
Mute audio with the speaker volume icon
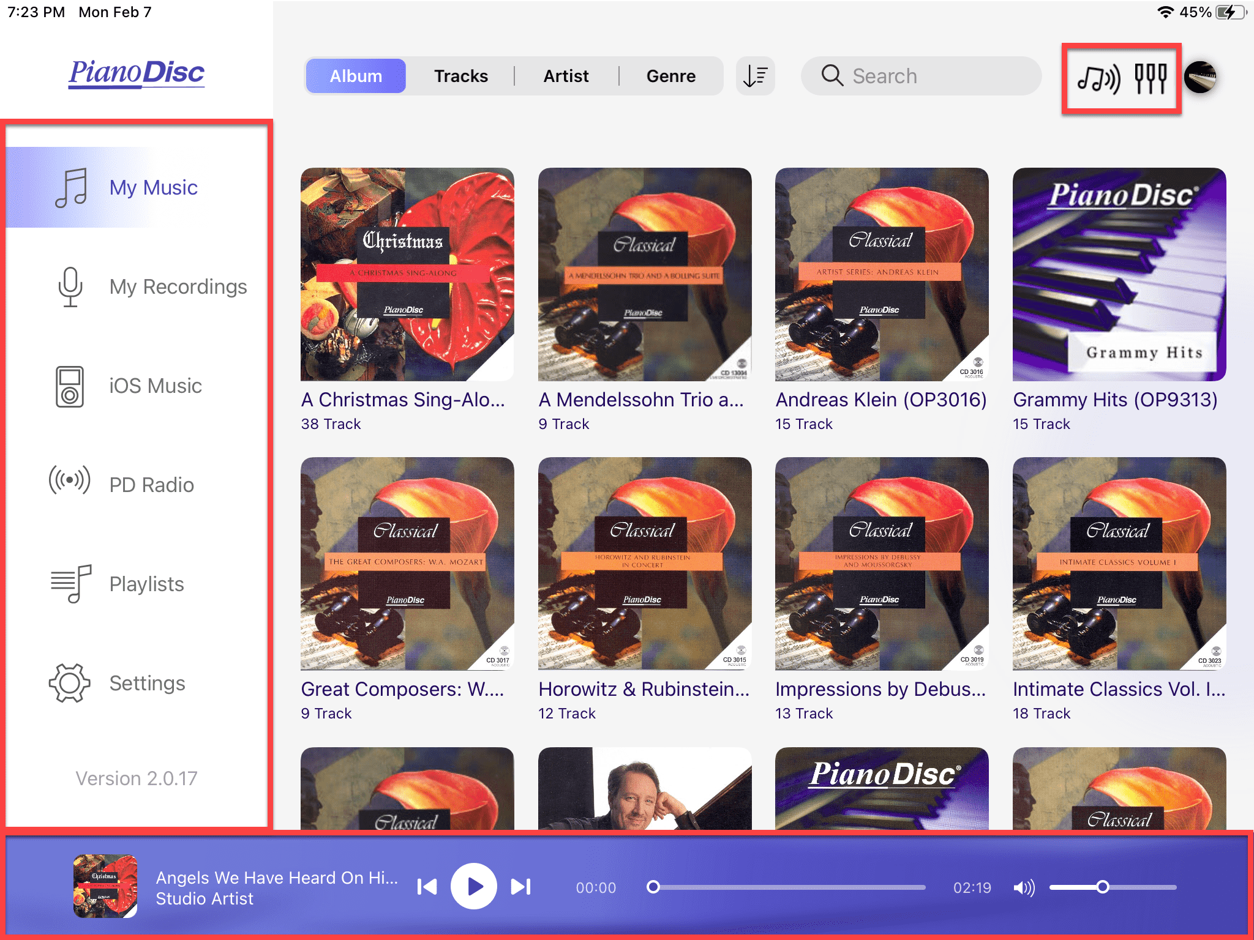[x=1024, y=887]
